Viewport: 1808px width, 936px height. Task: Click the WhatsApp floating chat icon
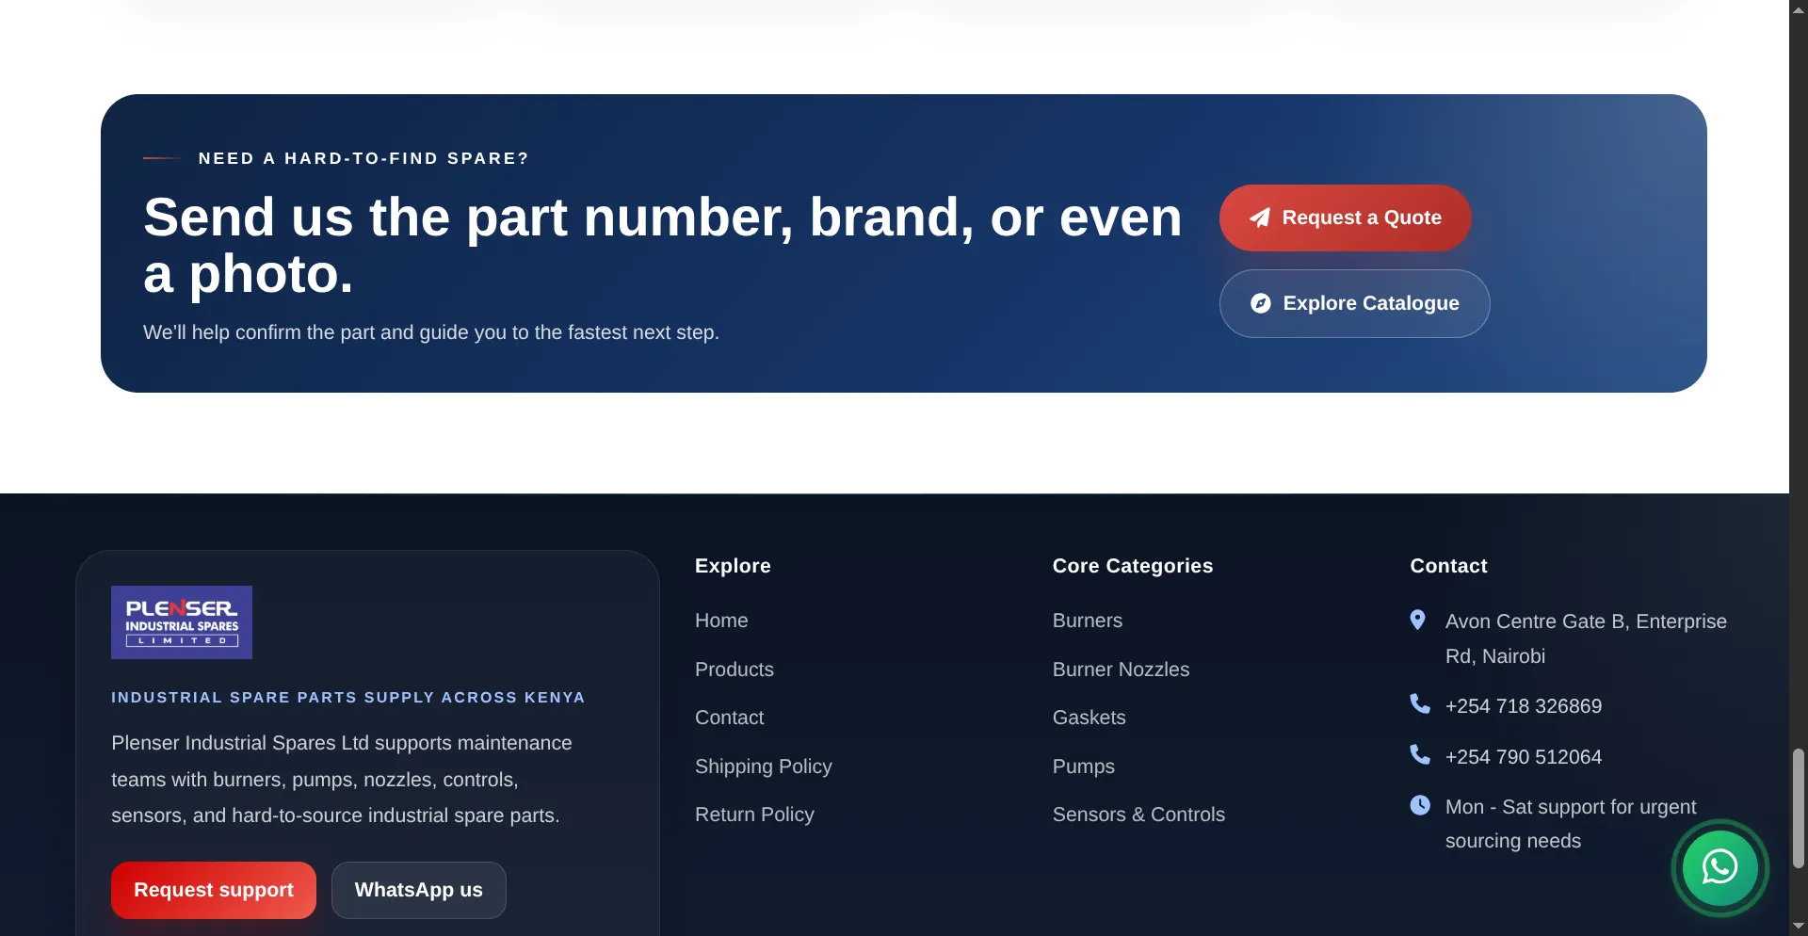(1719, 868)
